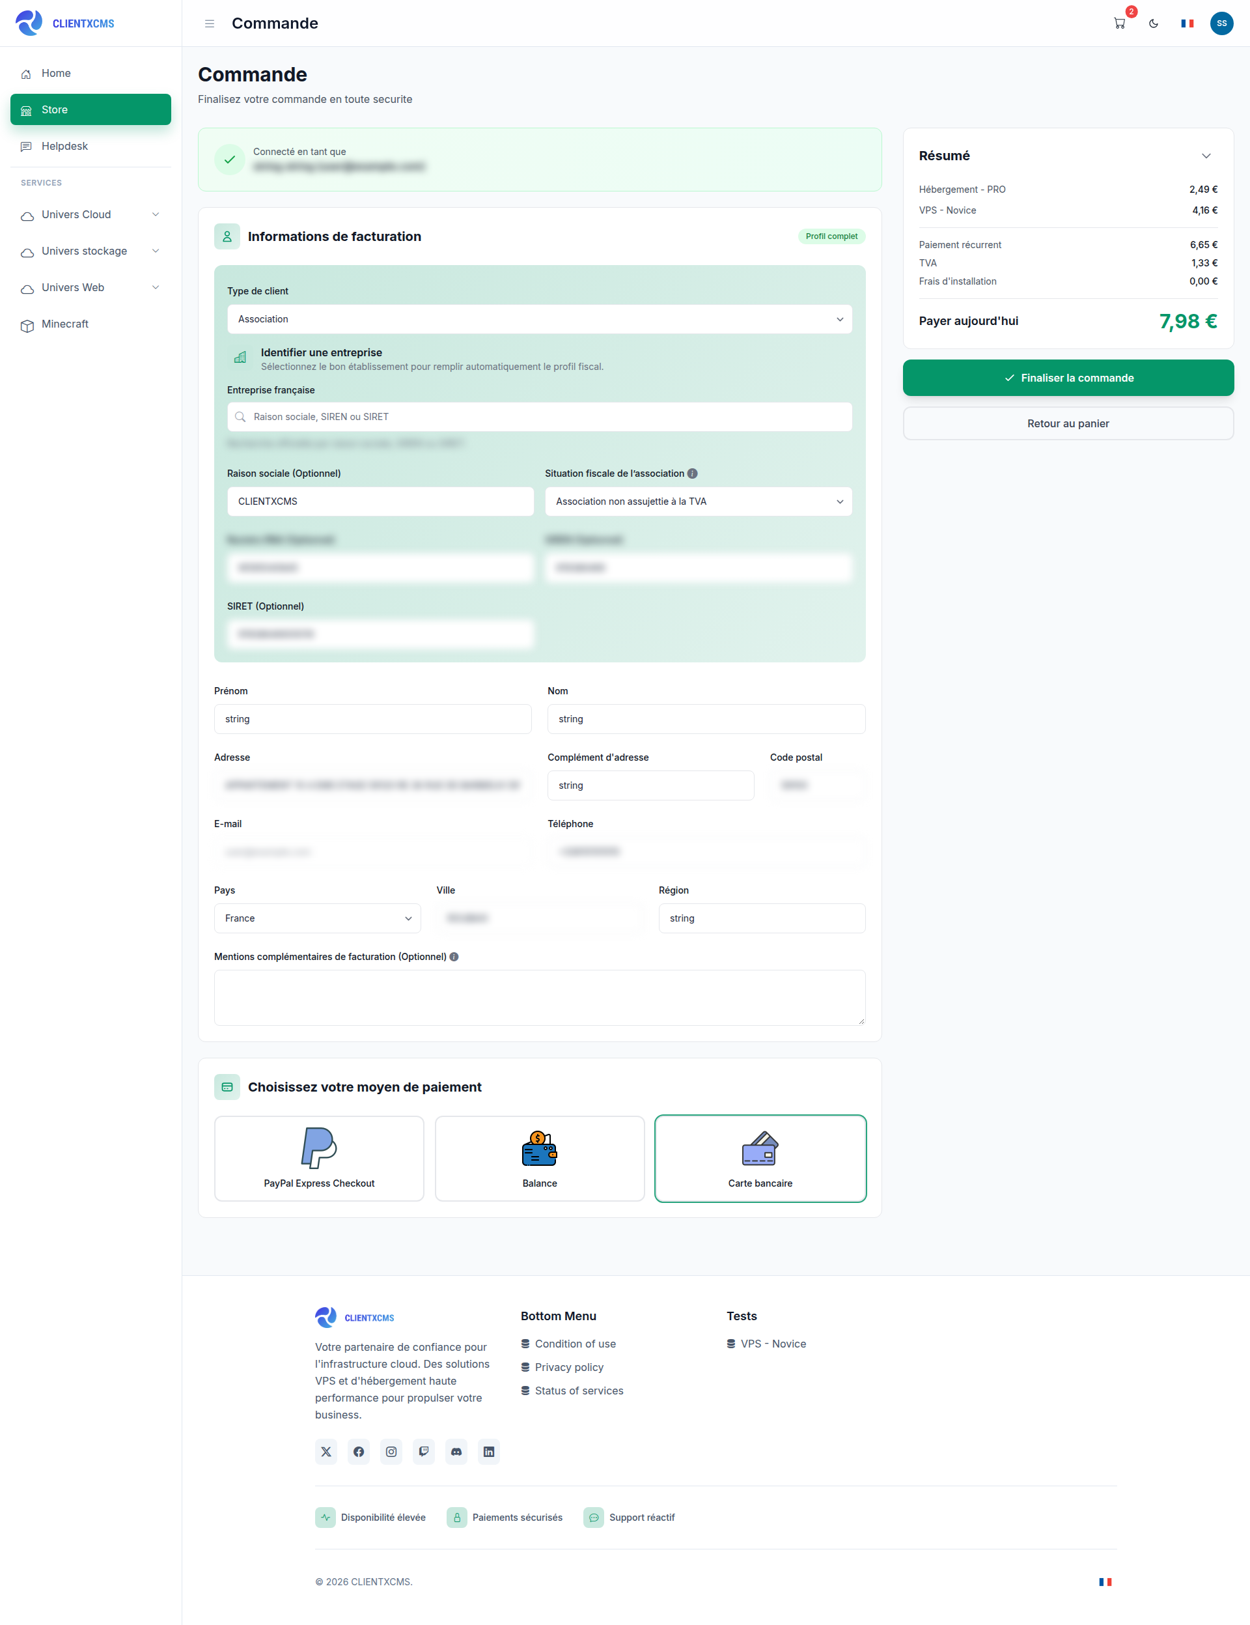
Task: Open the shopping cart icon
Action: pos(1119,23)
